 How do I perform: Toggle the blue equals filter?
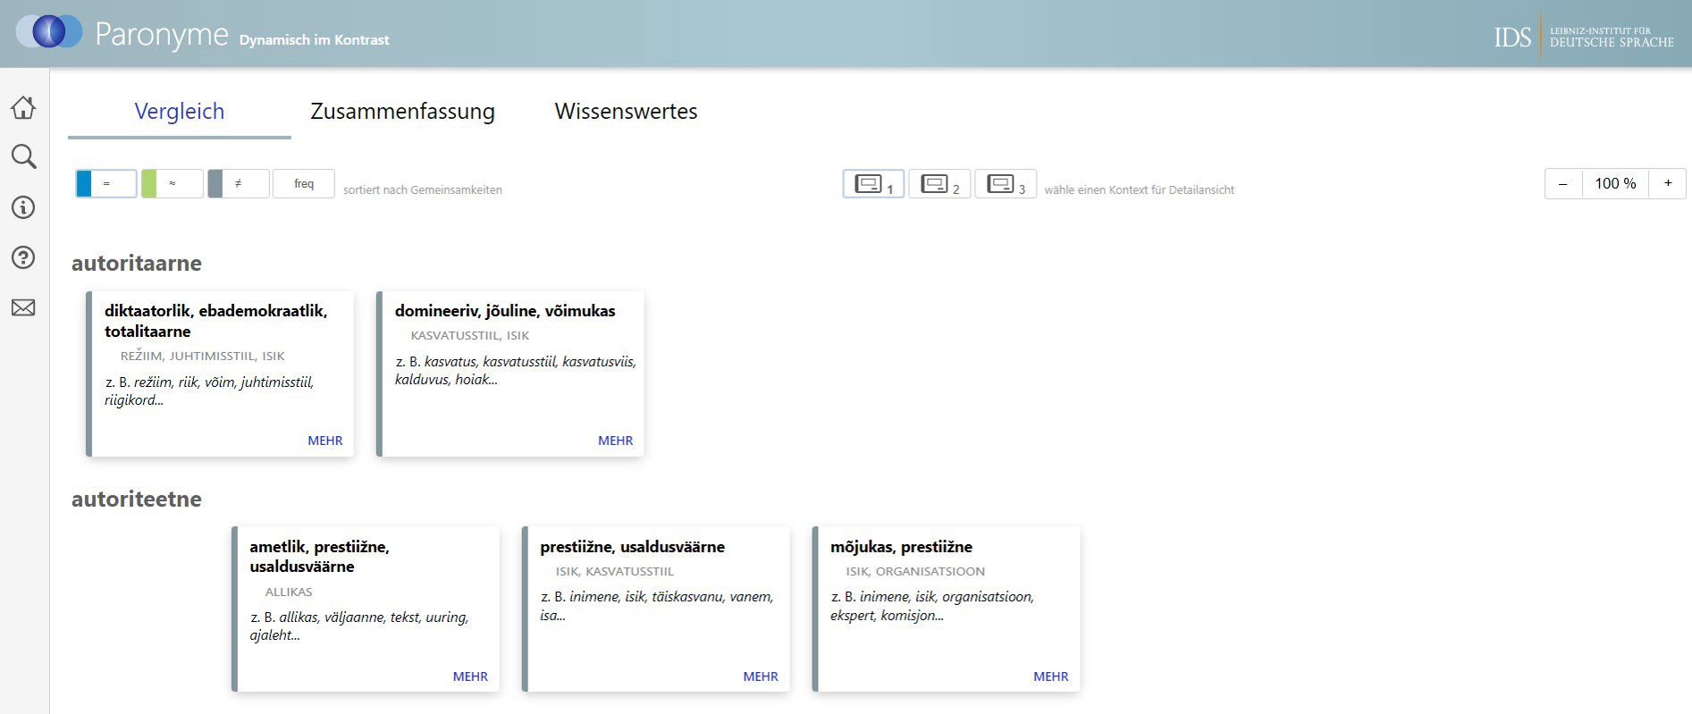106,183
